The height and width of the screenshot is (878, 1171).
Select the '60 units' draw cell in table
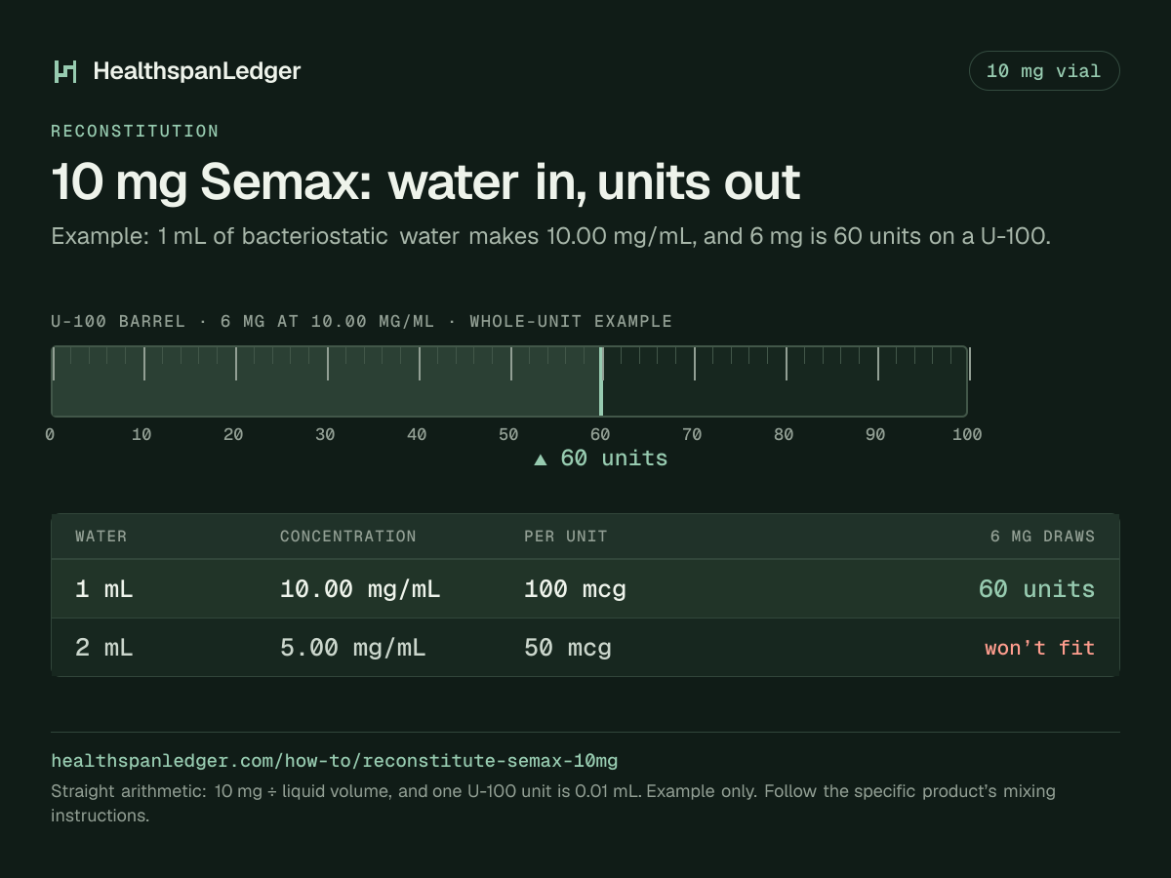tap(1036, 589)
